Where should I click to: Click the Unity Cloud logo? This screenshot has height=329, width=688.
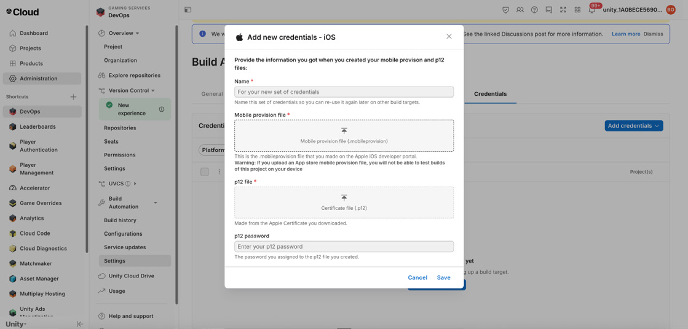(23, 12)
